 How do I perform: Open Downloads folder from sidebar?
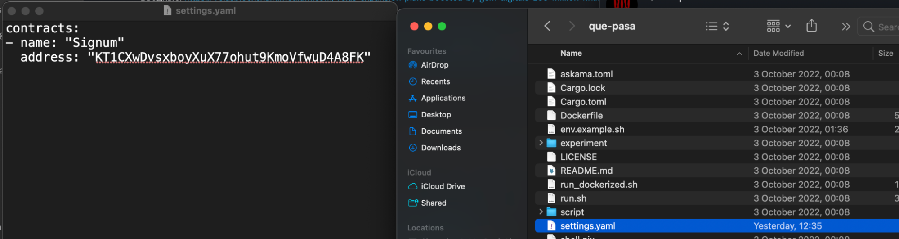click(440, 148)
